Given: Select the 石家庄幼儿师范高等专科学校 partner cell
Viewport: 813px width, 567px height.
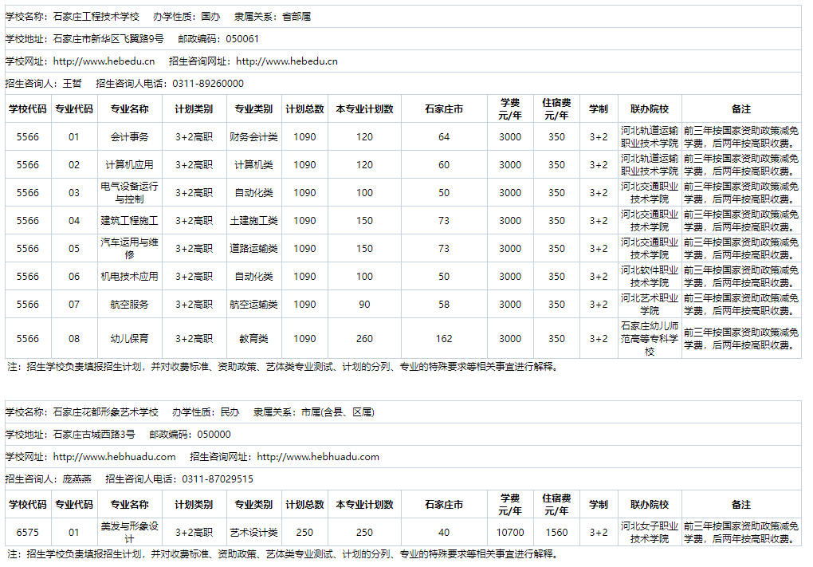Looking at the screenshot, I should [x=650, y=339].
